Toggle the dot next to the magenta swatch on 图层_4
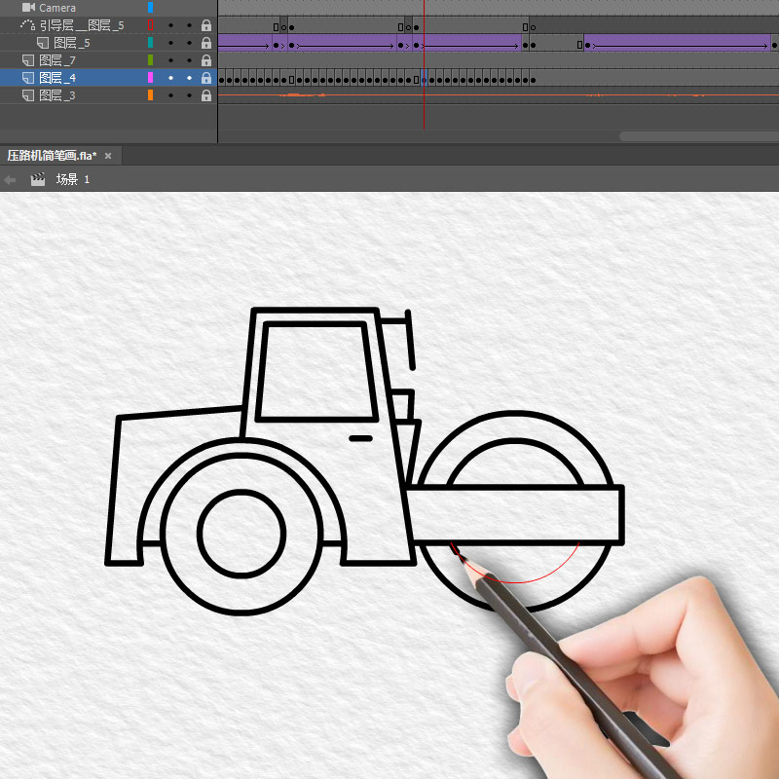779x779 pixels. [x=171, y=78]
